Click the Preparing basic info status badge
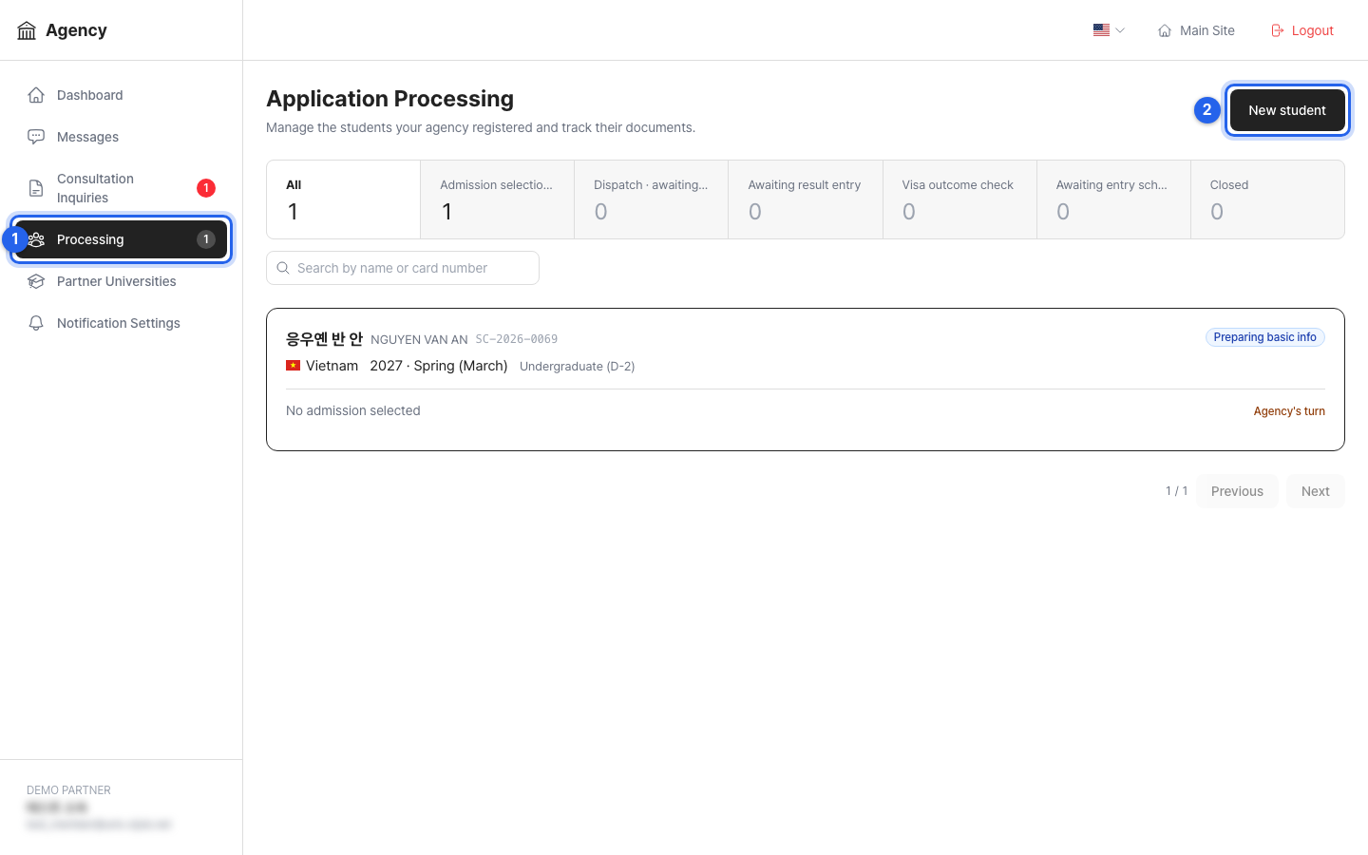The width and height of the screenshot is (1368, 855). point(1265,337)
